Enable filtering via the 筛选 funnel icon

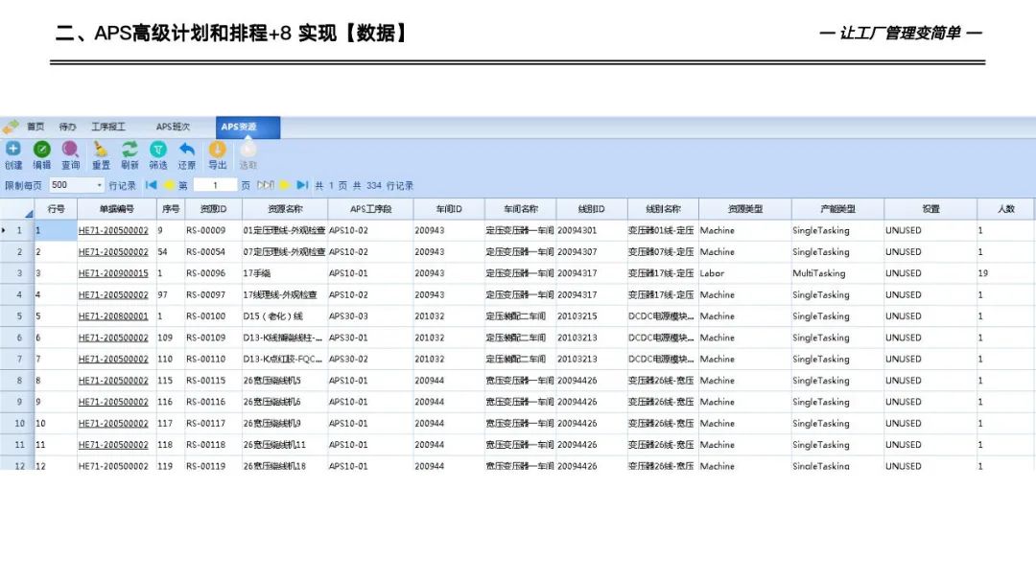coord(158,149)
